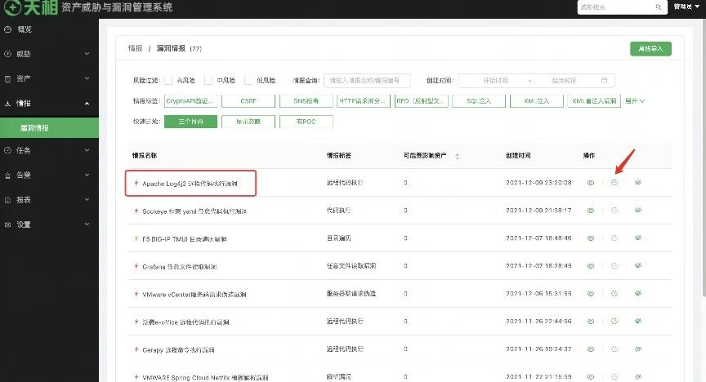Image resolution: width=706 pixels, height=382 pixels.
Task: Click the rightmost eye icon in the F5 BIG-IP row
Action: 638,238
